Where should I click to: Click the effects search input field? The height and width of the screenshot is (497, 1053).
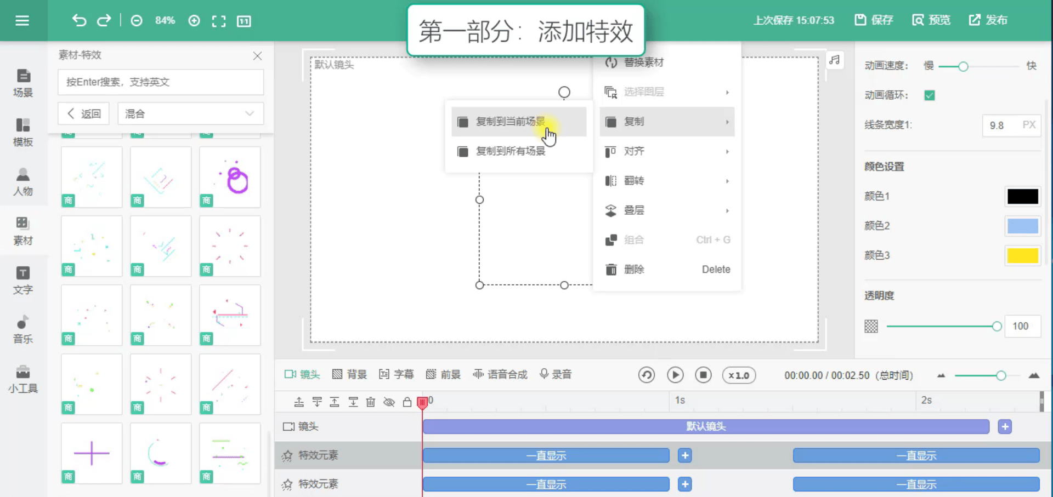pyautogui.click(x=161, y=82)
